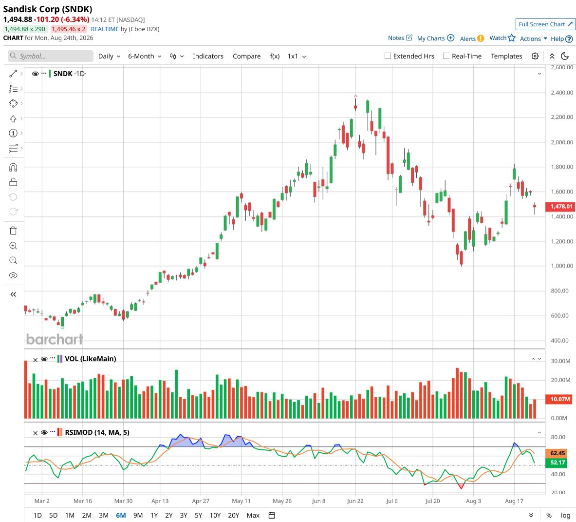The height and width of the screenshot is (522, 576).
Task: Add to My Charts
Action: coord(436,38)
